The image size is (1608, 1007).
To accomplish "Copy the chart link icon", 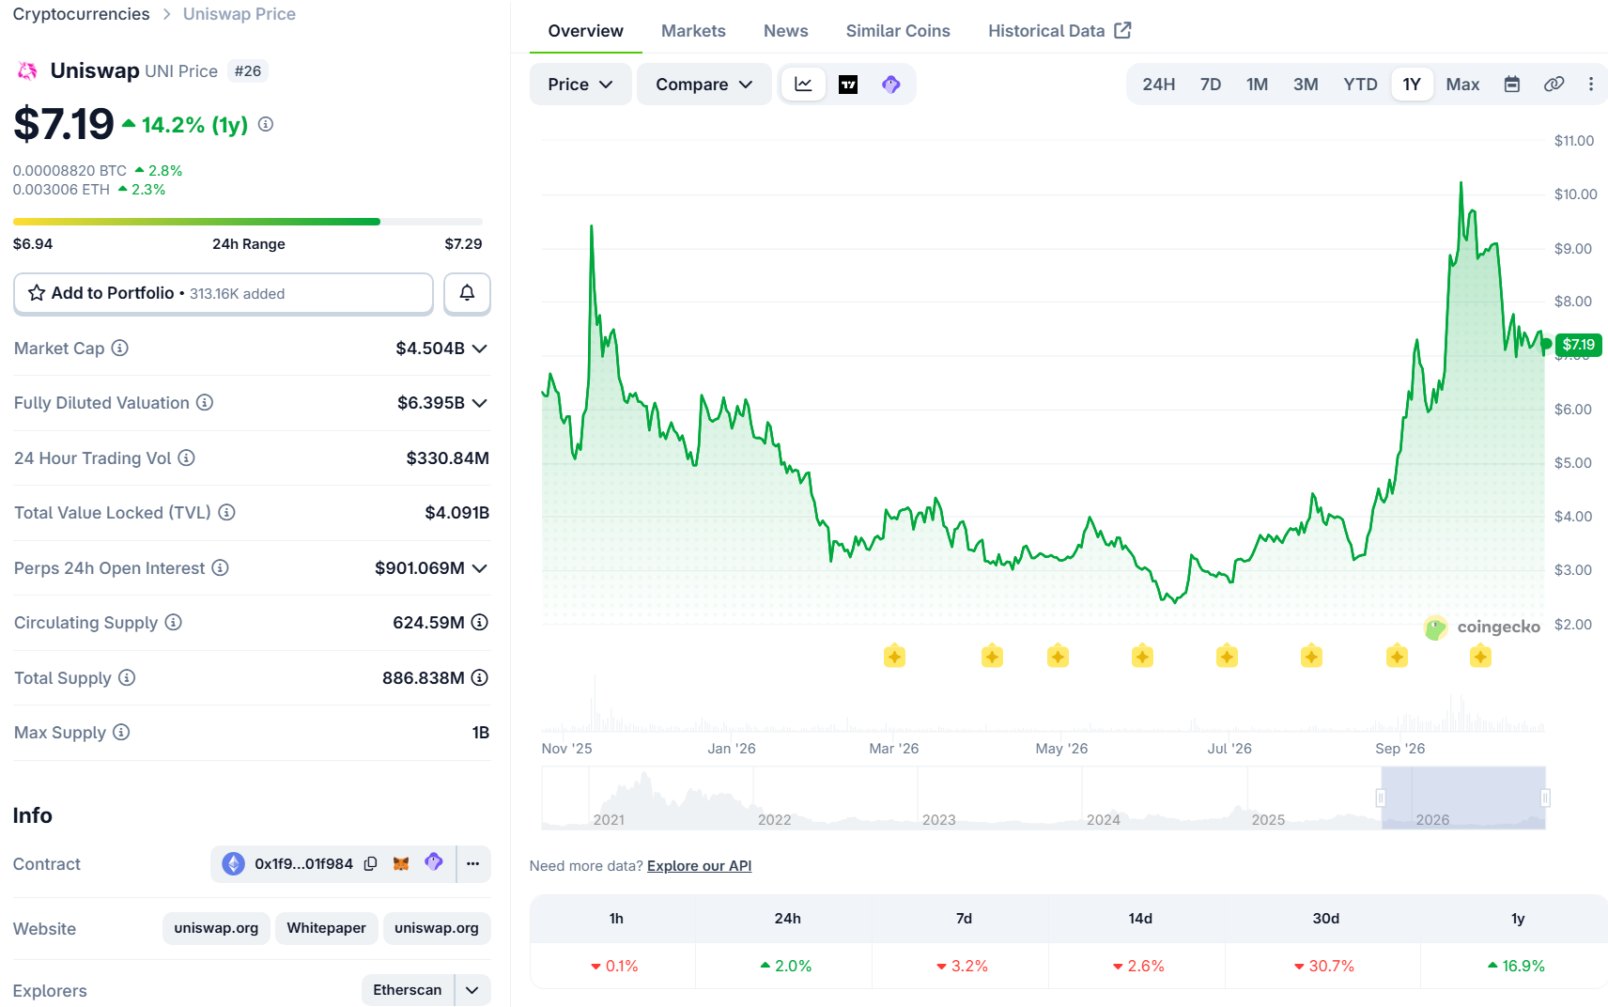I will tap(1554, 85).
